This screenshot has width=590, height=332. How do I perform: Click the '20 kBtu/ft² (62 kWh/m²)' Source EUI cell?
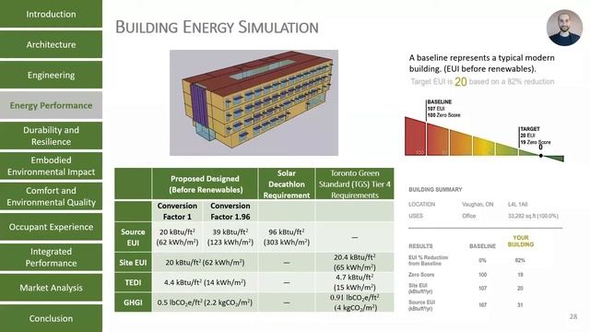pos(177,237)
